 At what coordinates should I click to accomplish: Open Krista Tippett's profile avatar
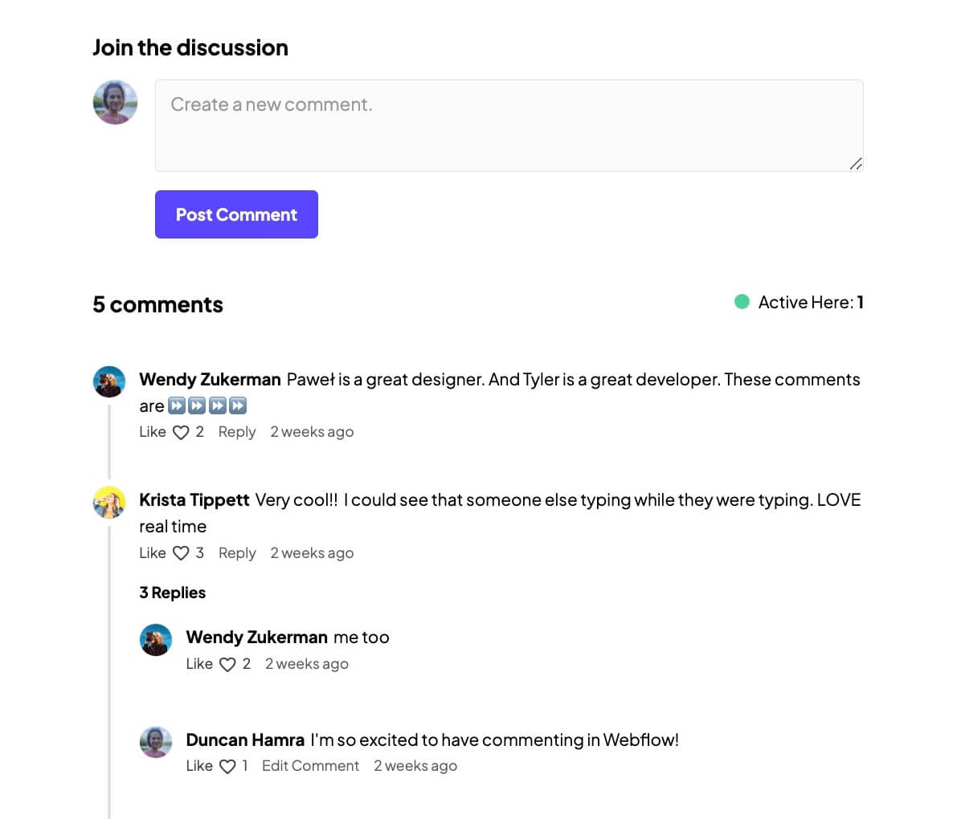point(109,502)
